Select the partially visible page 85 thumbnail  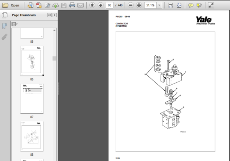click(x=32, y=33)
